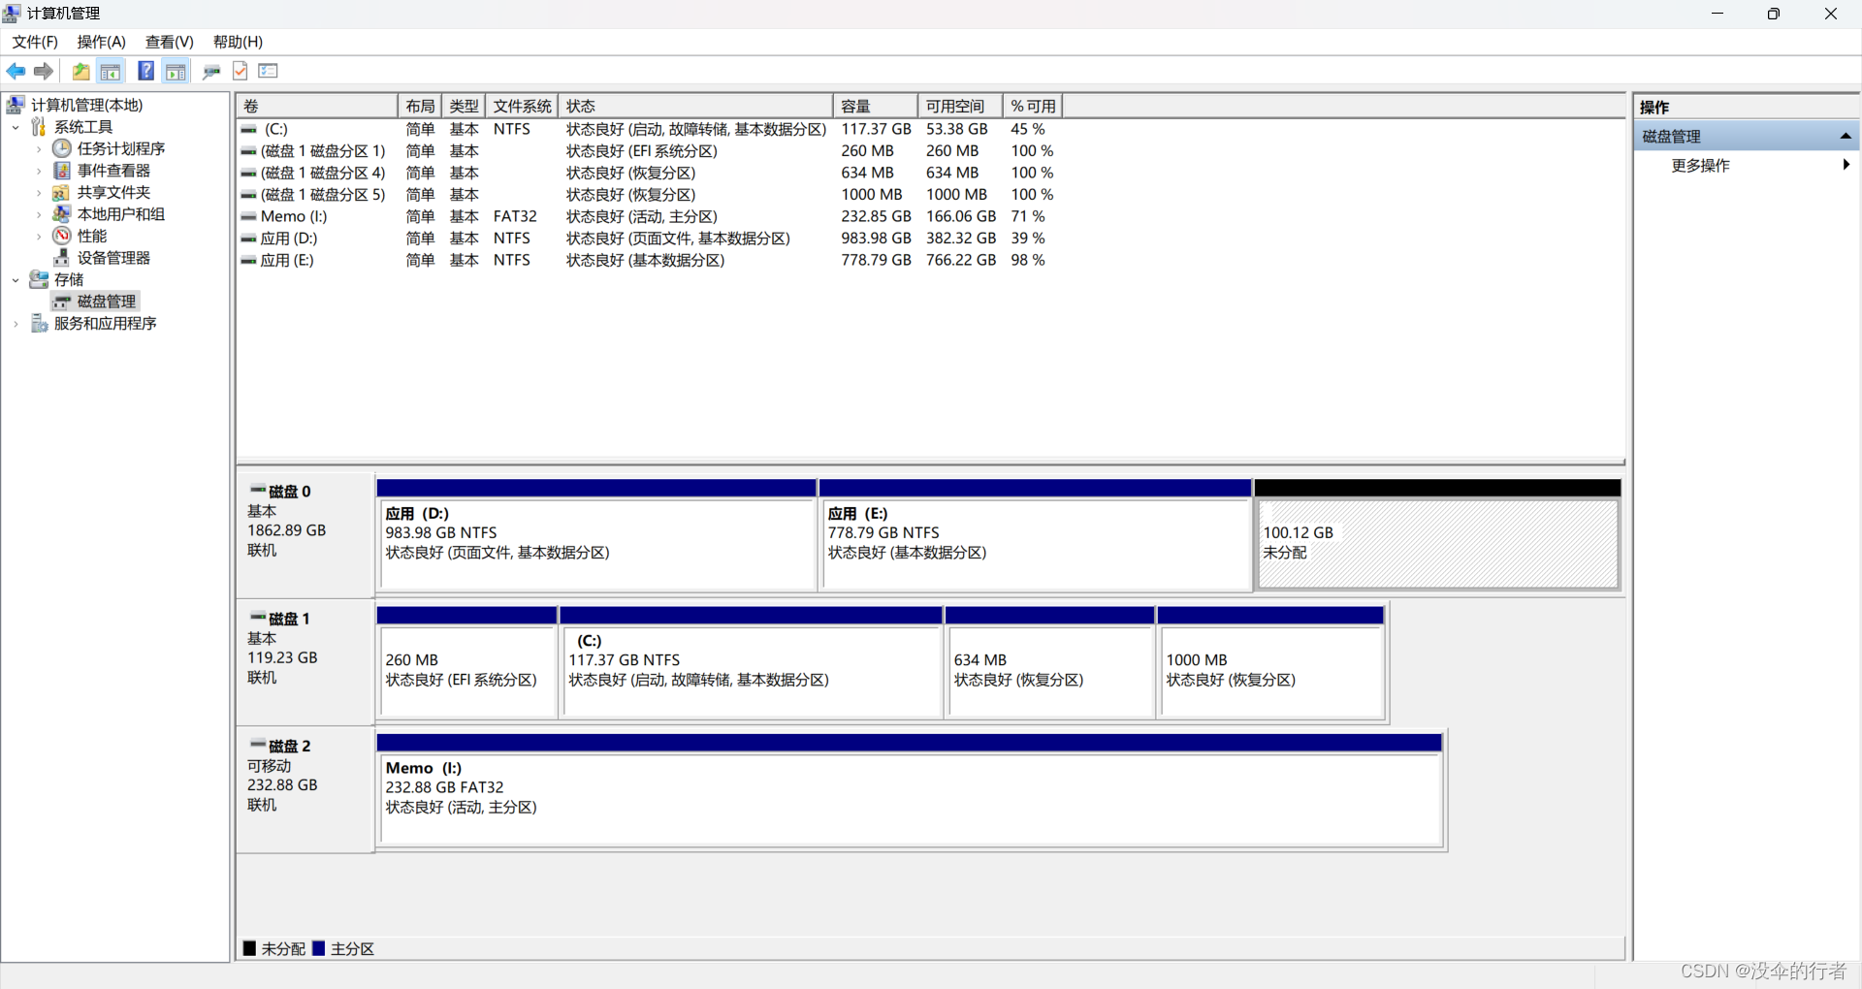Open the 文件(F) menu
Image resolution: width=1862 pixels, height=989 pixels.
coord(35,42)
